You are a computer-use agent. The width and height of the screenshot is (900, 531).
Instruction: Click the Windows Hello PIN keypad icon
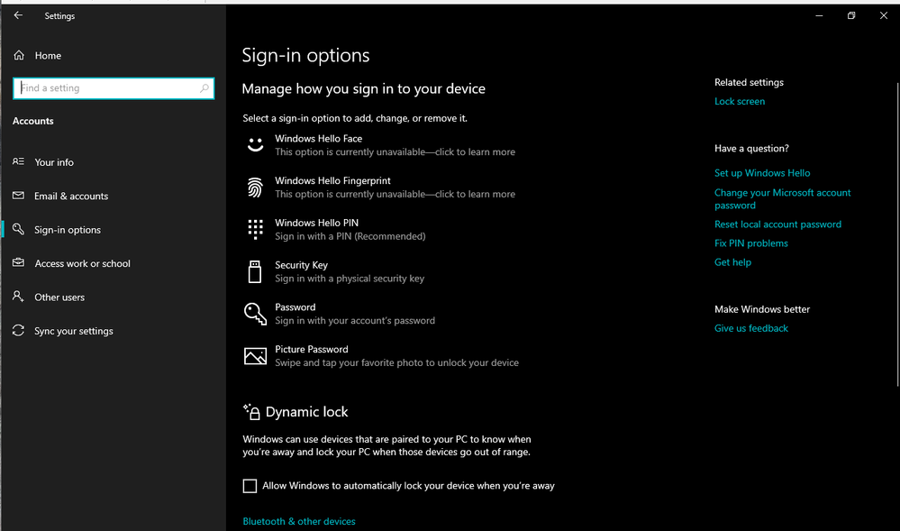coord(256,229)
